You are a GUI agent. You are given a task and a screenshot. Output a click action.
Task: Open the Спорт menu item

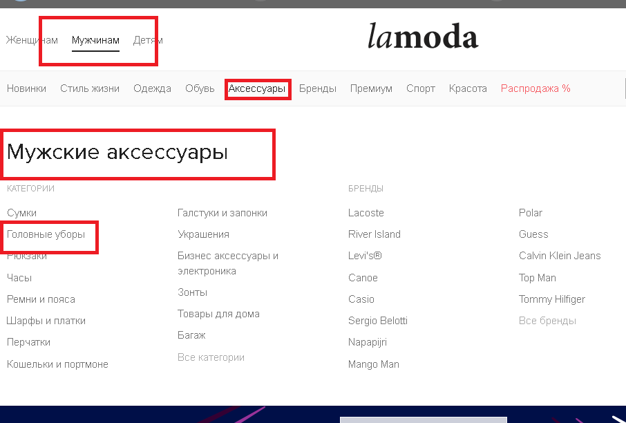(x=420, y=88)
